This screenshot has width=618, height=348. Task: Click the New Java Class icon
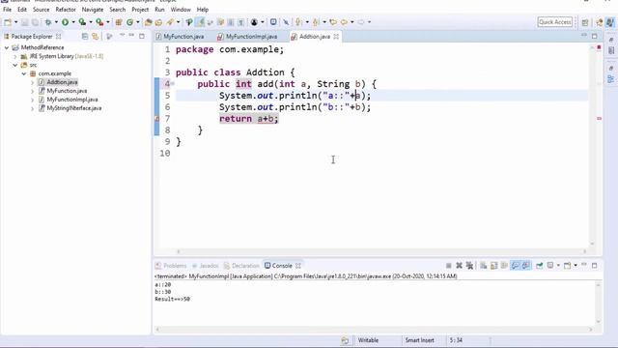[x=129, y=22]
